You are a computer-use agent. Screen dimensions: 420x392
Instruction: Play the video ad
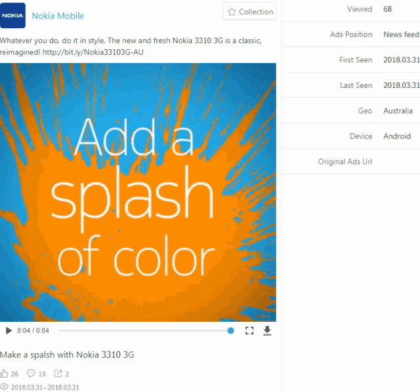(x=9, y=331)
